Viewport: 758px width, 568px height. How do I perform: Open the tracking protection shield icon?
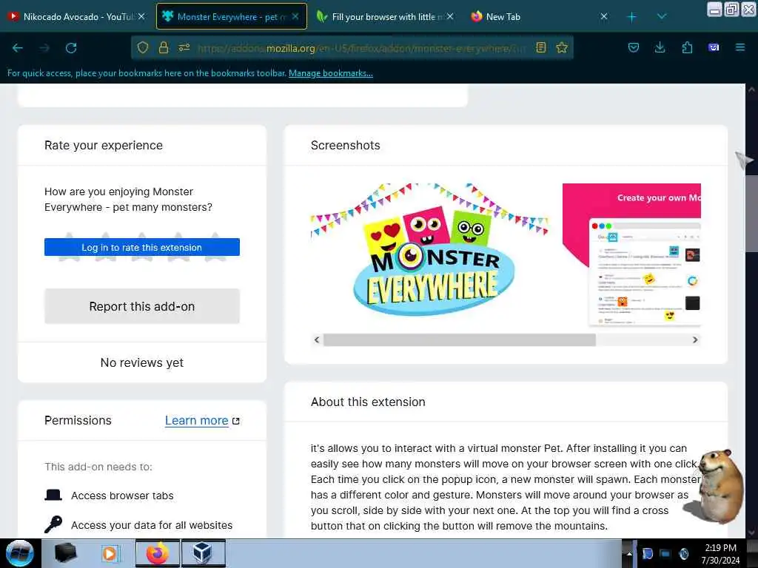click(x=143, y=47)
